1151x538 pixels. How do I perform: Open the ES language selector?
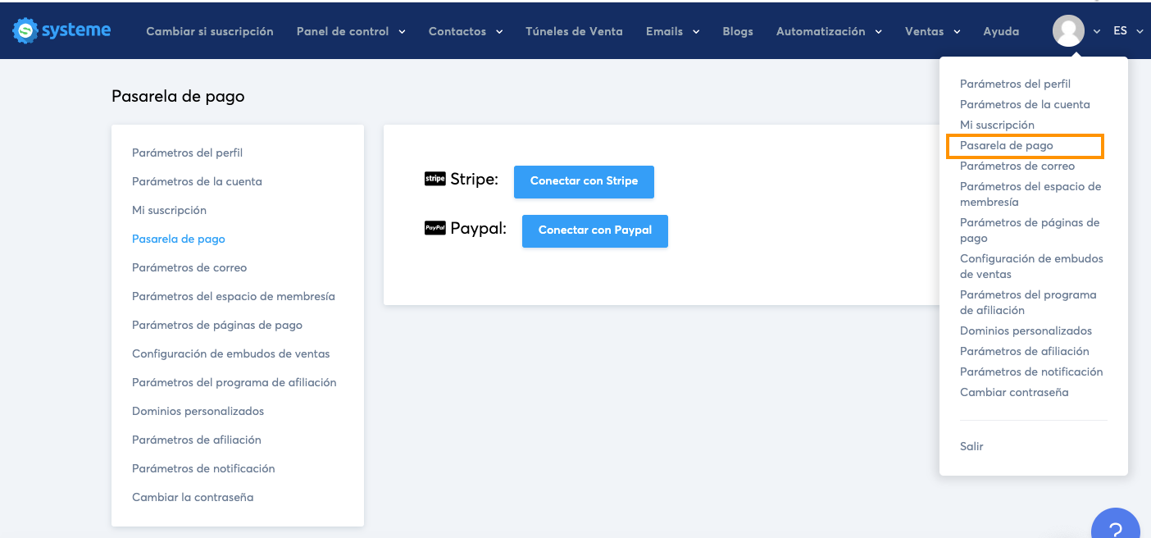click(1127, 31)
